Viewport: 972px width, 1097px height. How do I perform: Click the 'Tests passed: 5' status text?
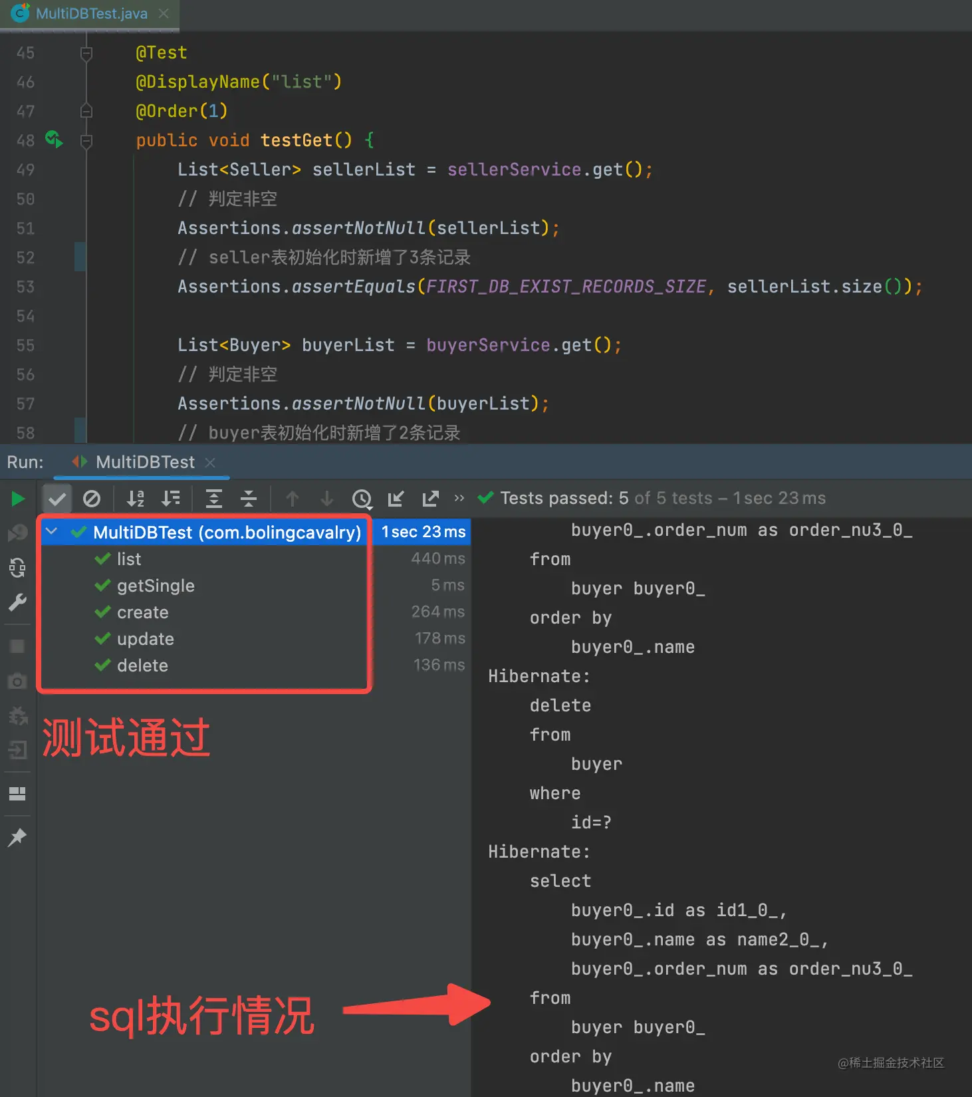[564, 498]
